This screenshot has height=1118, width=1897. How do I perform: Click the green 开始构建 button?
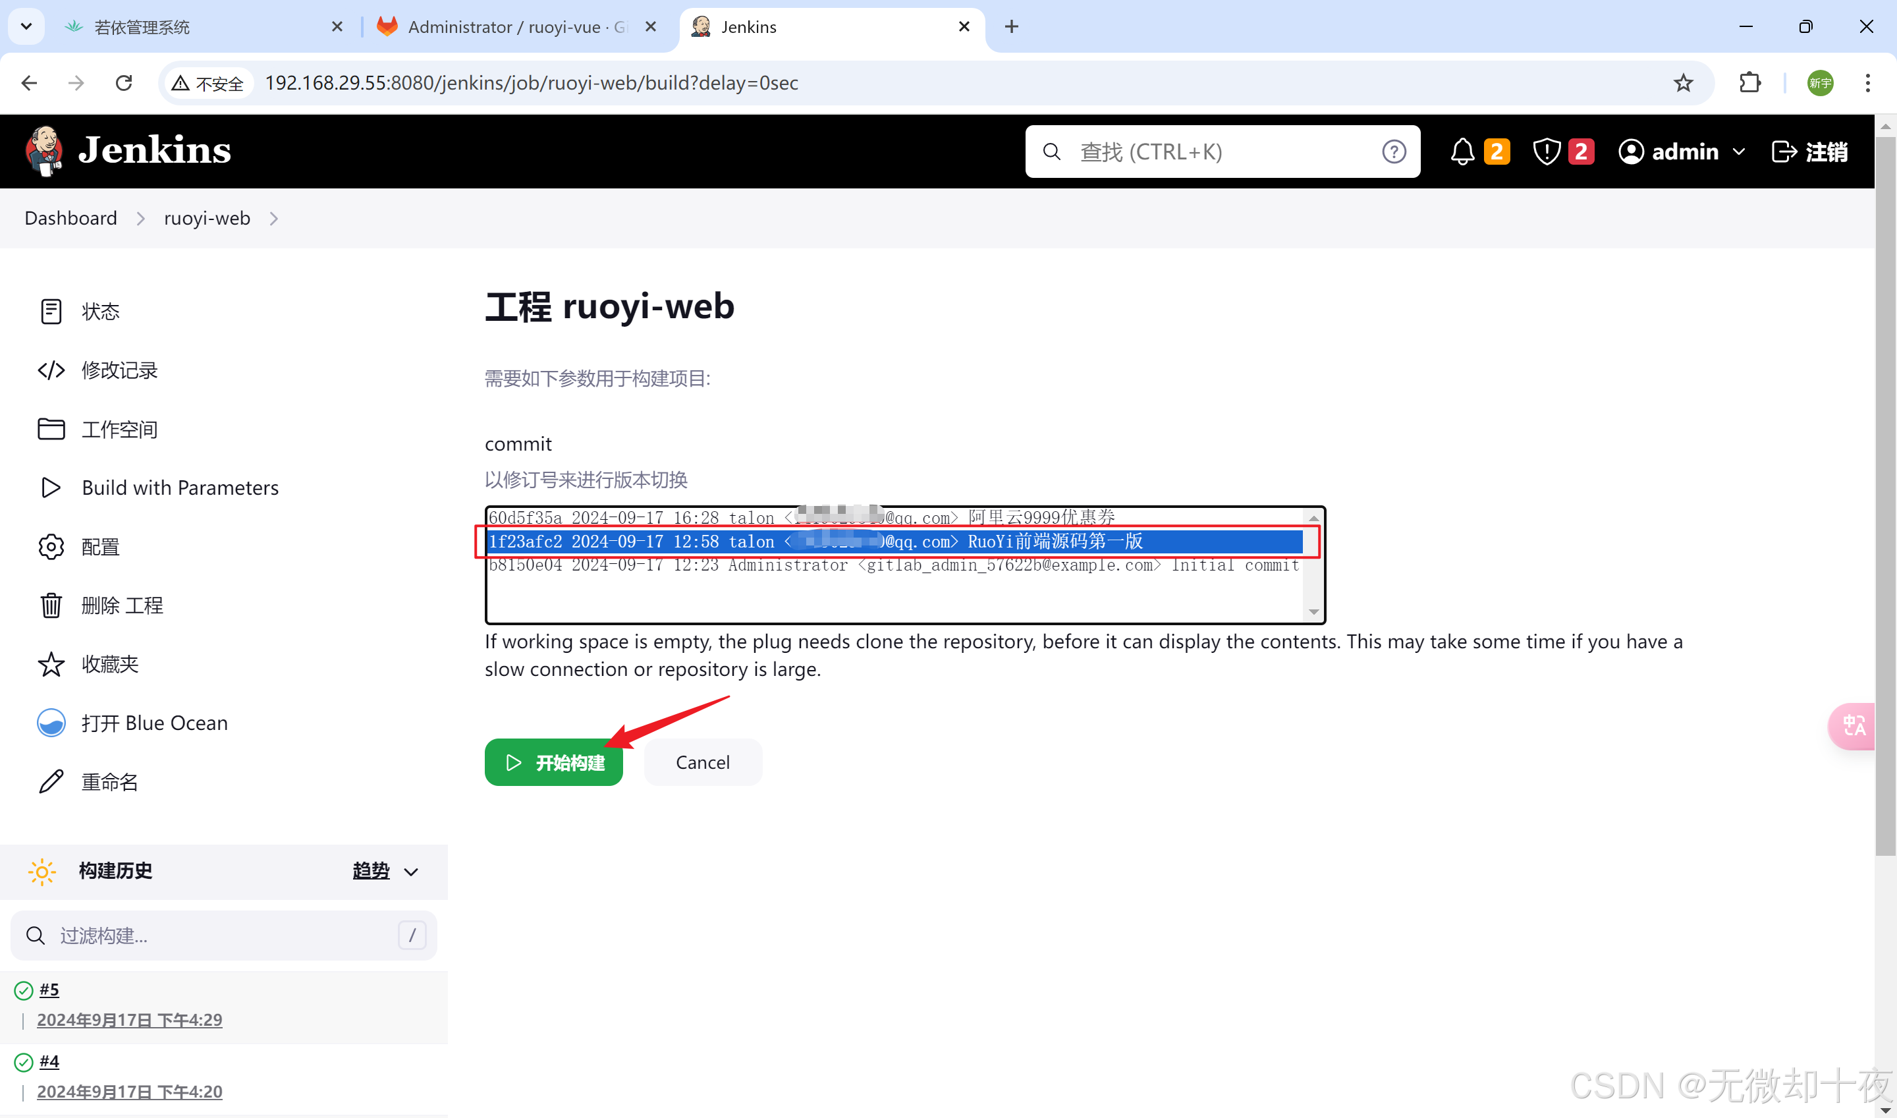click(553, 762)
